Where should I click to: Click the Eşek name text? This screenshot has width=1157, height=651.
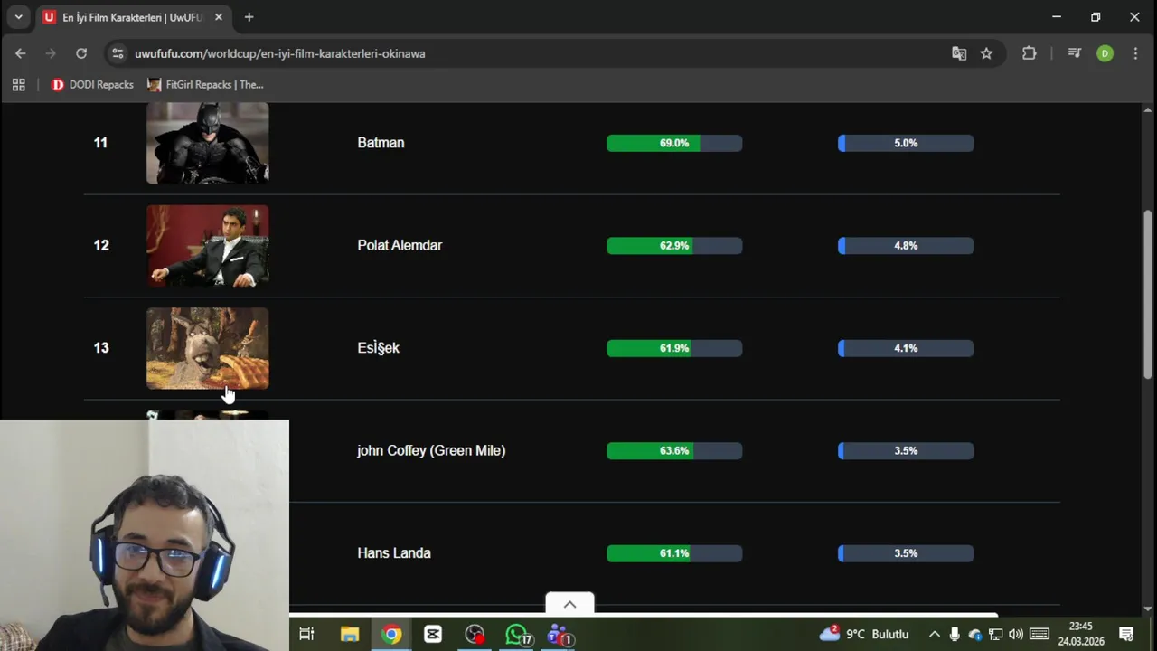(x=378, y=348)
